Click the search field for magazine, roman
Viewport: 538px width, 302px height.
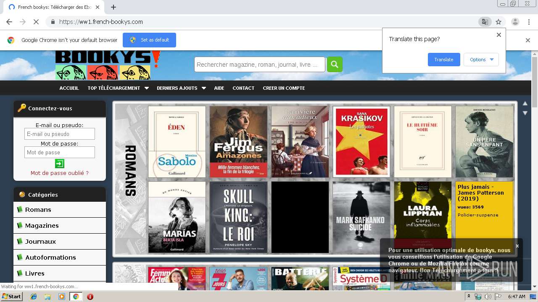click(259, 65)
